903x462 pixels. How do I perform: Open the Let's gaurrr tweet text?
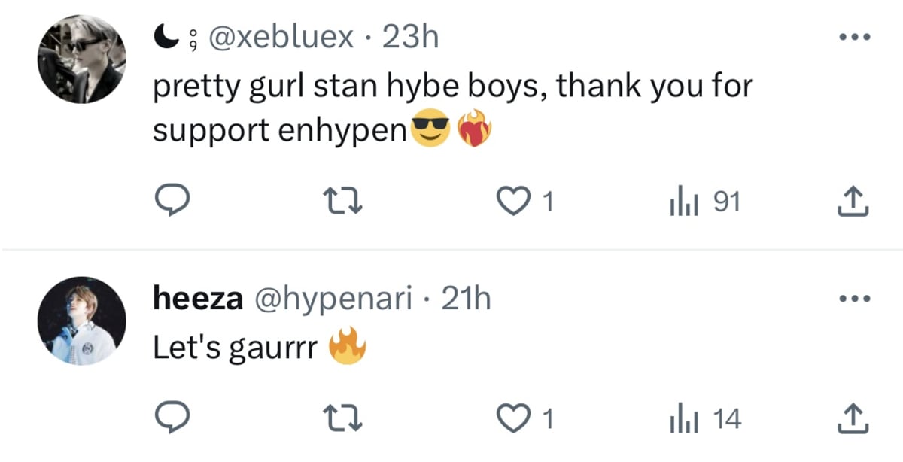(235, 348)
